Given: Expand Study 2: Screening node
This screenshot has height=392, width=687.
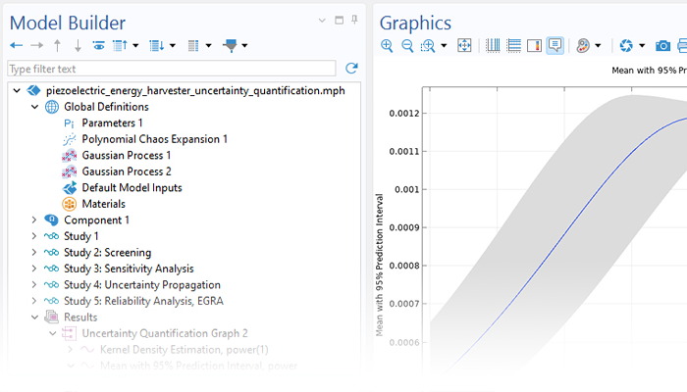Looking at the screenshot, I should [34, 253].
